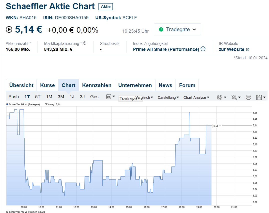Toggle the Vortag line legend box

tap(46, 105)
